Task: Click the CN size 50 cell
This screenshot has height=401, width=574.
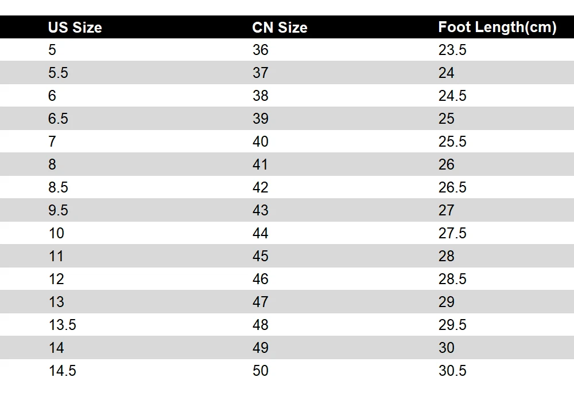Action: (x=261, y=371)
